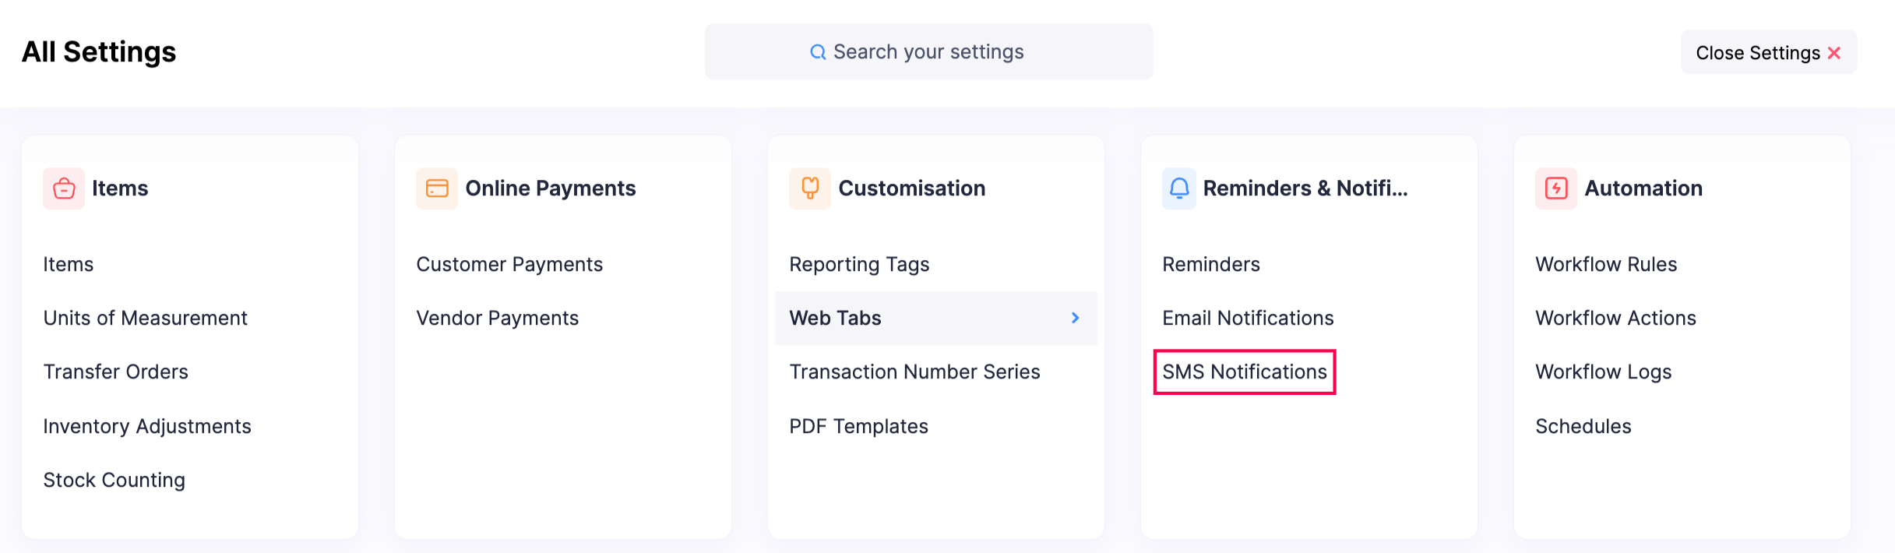
Task: Click the Items basket icon
Action: pos(64,188)
